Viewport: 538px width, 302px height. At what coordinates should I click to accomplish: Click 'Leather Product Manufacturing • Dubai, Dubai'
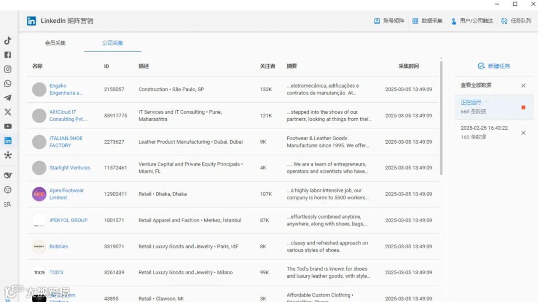(x=190, y=142)
